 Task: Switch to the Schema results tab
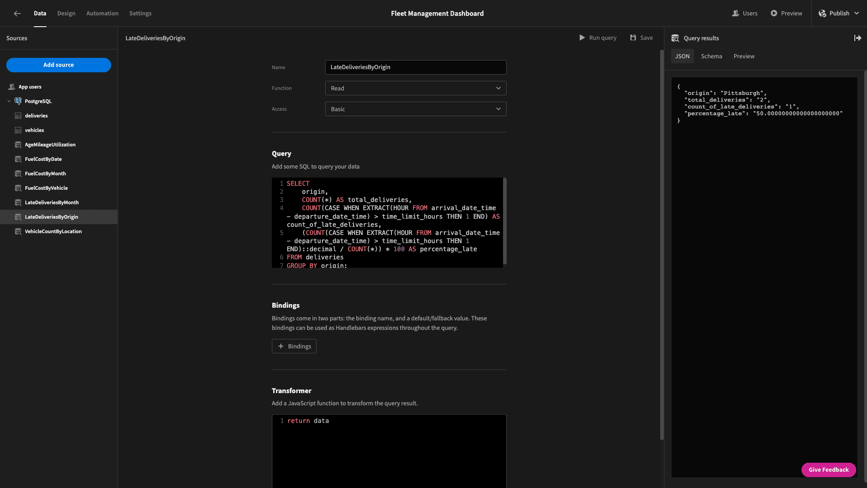point(711,56)
